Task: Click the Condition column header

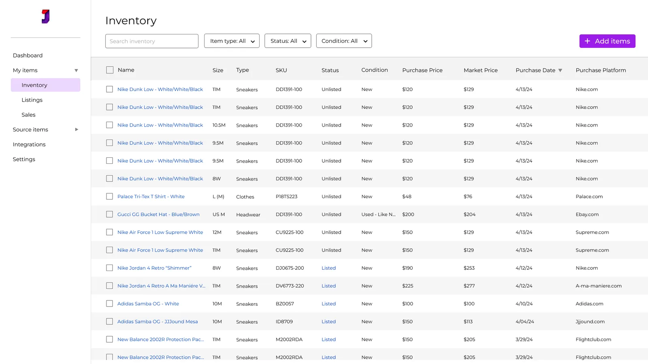Action: click(375, 70)
